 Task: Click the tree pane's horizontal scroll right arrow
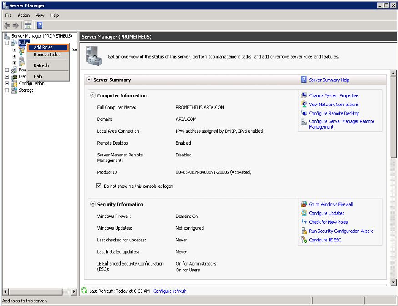point(74,291)
